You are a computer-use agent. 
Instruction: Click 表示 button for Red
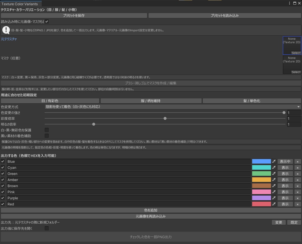[x=285, y=204]
